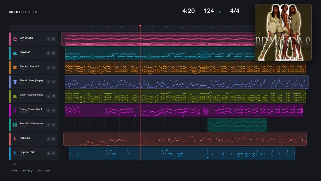Mute the Soprano Sax track
321x181 pixels.
(48, 153)
